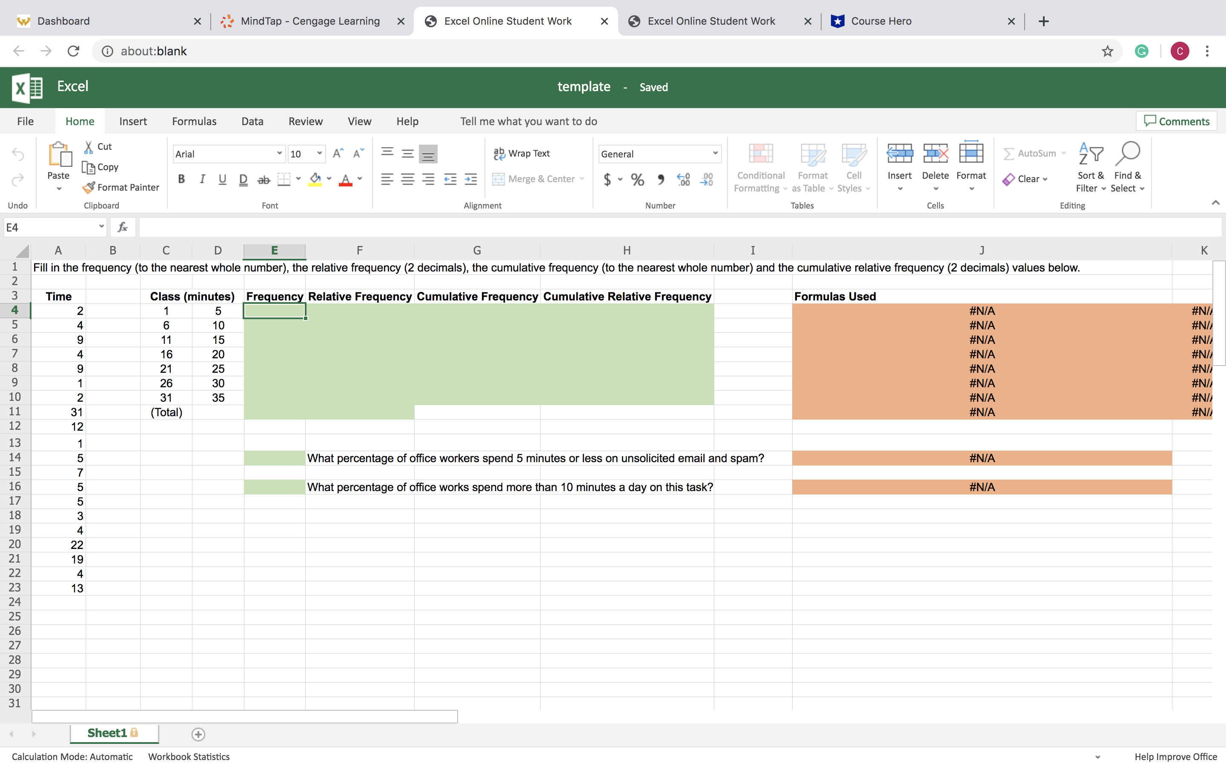This screenshot has height=766, width=1226.
Task: Open font color options arrow
Action: coord(360,179)
